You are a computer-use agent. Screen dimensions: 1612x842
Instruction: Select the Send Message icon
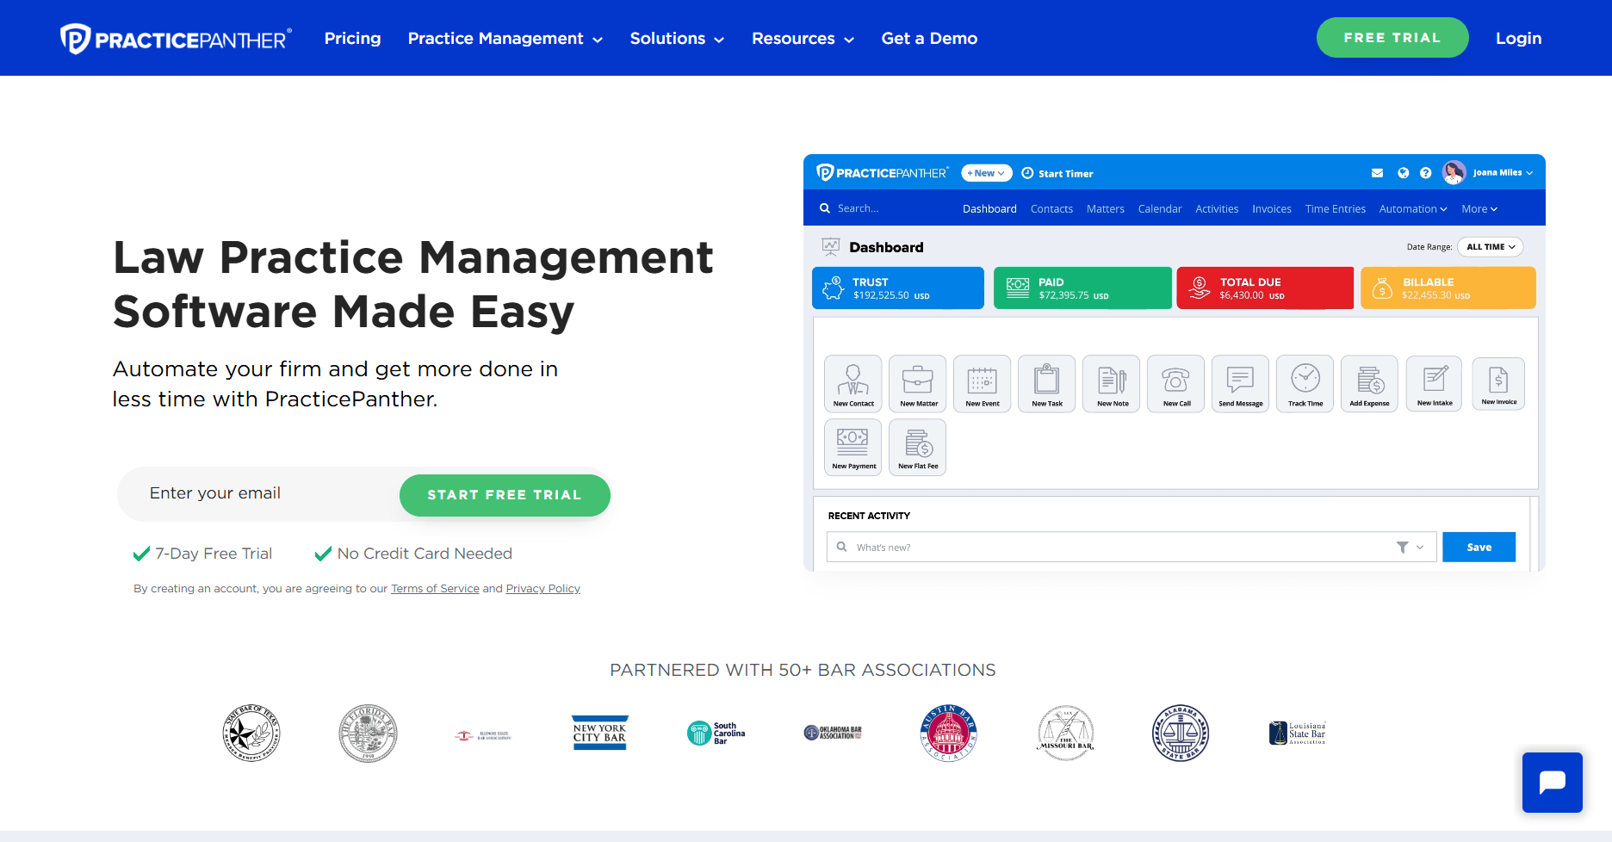click(1241, 383)
